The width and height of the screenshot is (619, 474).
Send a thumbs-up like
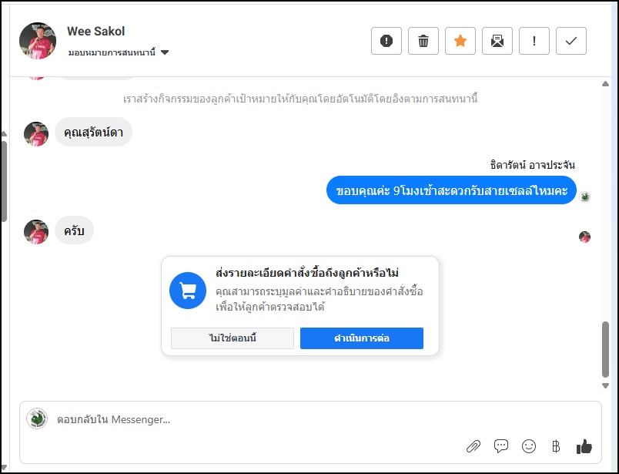pos(584,445)
